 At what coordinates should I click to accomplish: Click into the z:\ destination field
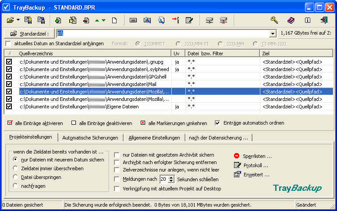[163, 33]
